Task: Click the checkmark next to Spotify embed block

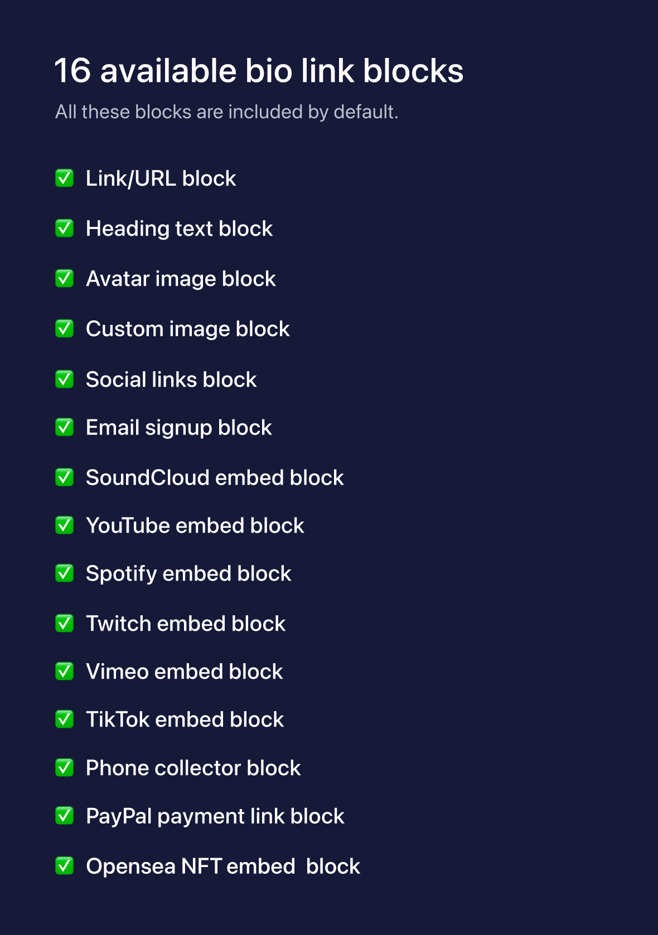Action: coord(65,573)
